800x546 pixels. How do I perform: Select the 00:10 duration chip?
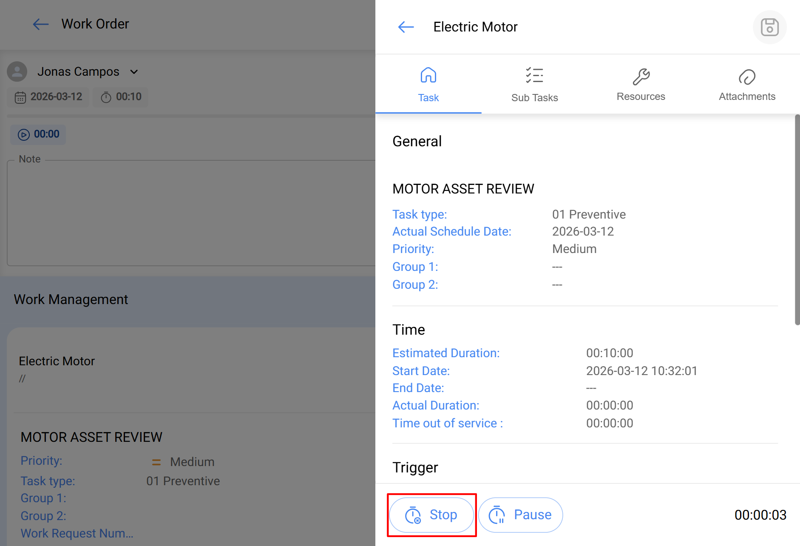[x=121, y=97]
